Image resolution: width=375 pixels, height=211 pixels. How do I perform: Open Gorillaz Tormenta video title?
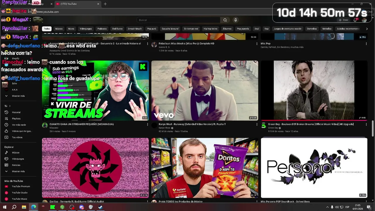point(76,202)
